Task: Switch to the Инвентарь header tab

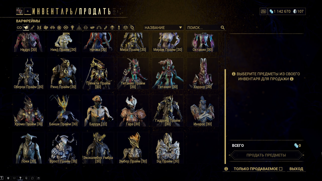Action: [54, 11]
